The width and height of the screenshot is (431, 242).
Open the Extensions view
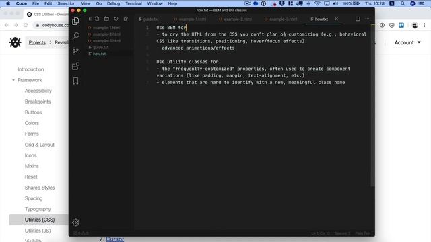point(75,66)
